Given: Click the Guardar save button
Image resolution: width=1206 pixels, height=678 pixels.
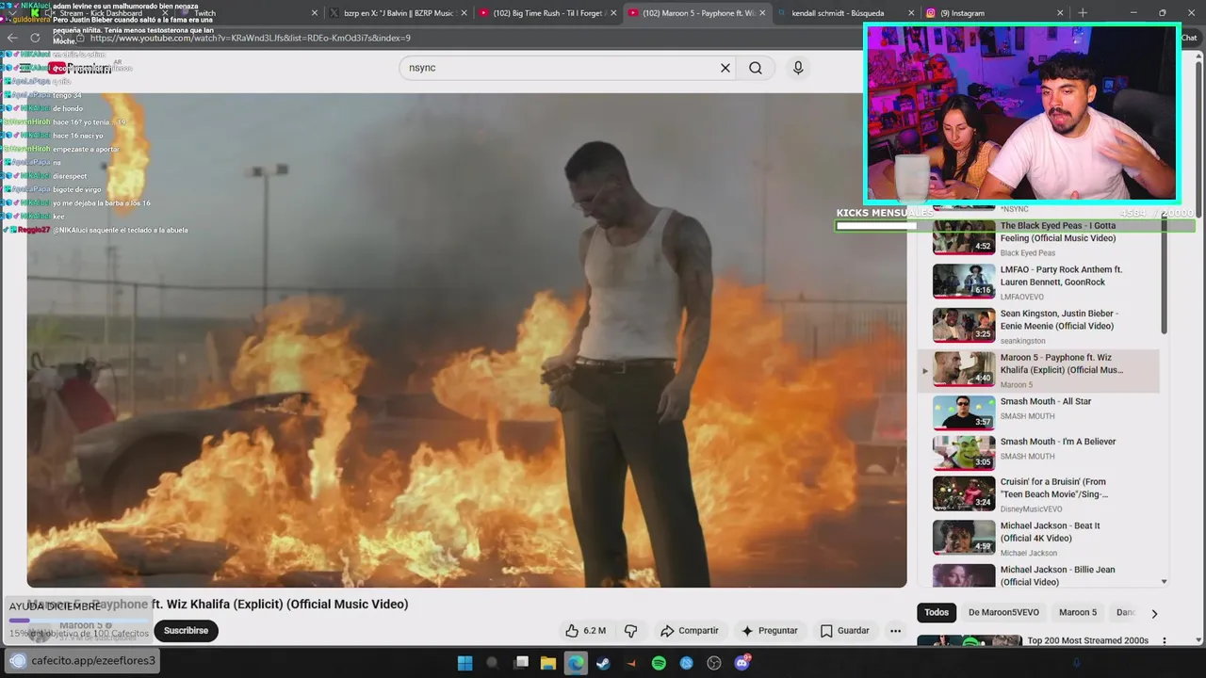Looking at the screenshot, I should [845, 631].
